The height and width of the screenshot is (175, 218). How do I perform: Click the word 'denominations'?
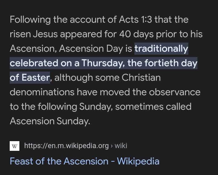tap(42, 92)
